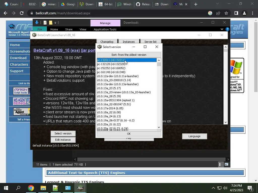Open the Server list tab
Screen dimensions: 258x193
point(150,41)
